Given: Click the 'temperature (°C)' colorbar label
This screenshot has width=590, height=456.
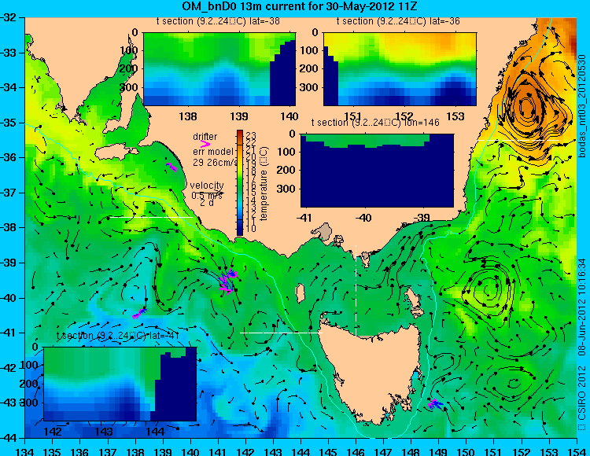Looking at the screenshot, I should [x=264, y=184].
